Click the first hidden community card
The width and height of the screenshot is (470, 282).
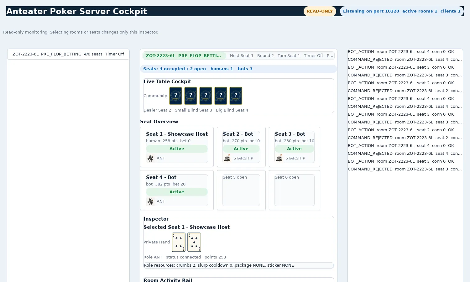175,96
